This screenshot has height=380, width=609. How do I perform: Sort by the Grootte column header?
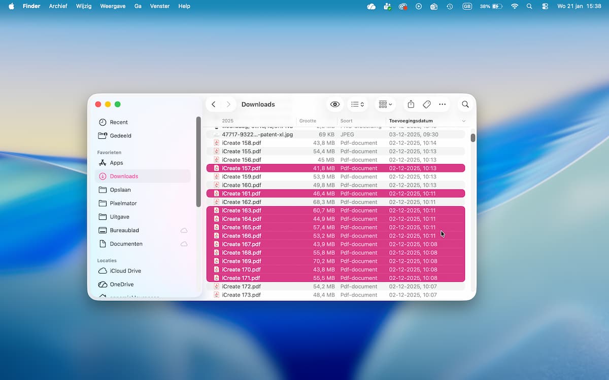tap(308, 121)
